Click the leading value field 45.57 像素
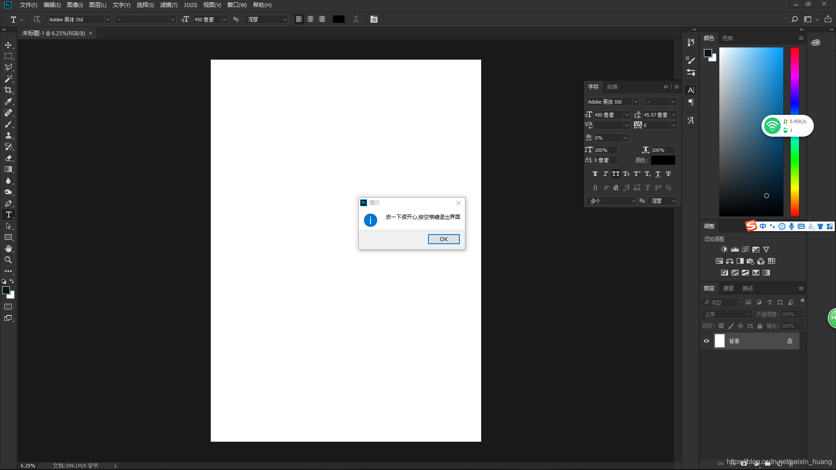836x470 pixels. click(x=656, y=115)
